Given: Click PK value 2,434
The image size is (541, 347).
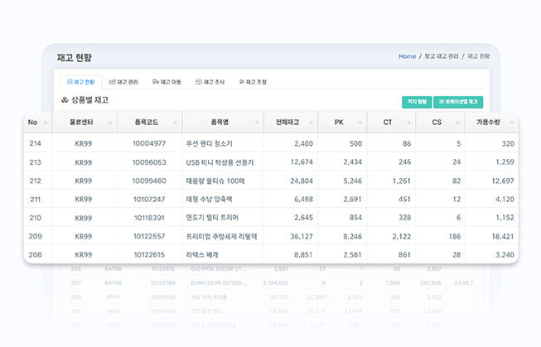Looking at the screenshot, I should (353, 162).
